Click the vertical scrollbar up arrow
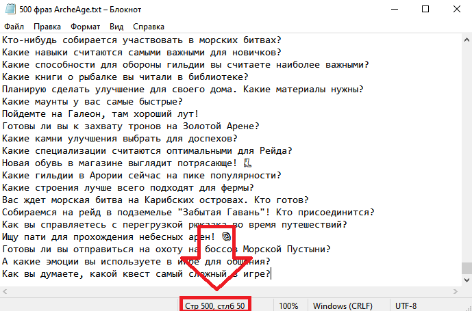This screenshot has width=472, height=311. click(466, 40)
